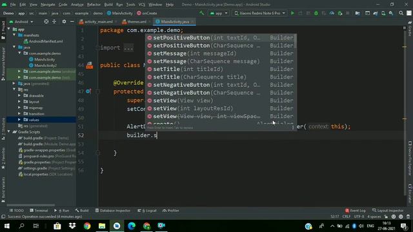
Task: Collapse the Gradle Scripts node
Action: [9, 131]
